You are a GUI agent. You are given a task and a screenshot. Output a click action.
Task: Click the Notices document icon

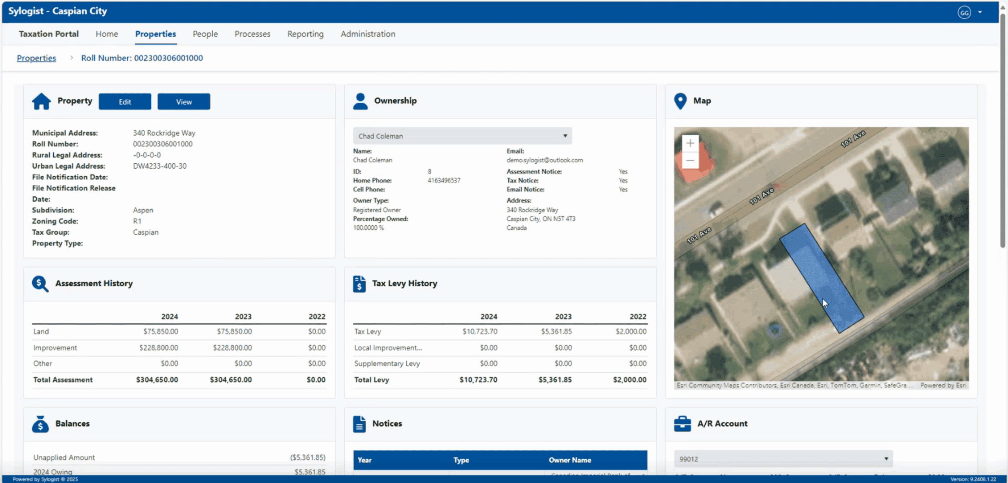tap(359, 424)
